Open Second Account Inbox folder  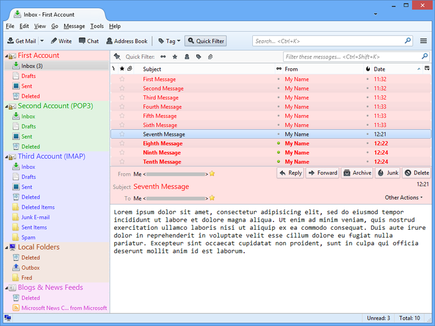29,117
